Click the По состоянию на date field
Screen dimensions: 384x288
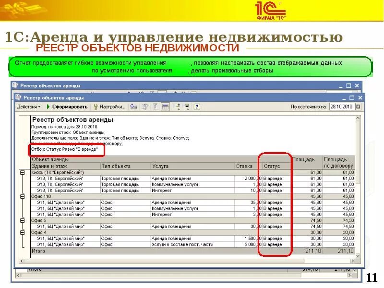pos(342,107)
